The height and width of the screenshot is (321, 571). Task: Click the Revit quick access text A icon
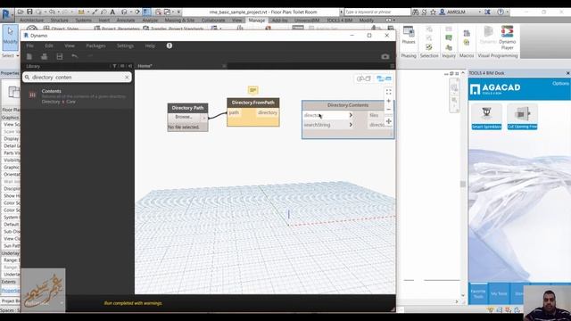click(112, 12)
